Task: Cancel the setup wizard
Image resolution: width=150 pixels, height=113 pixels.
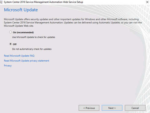Action: 135,108
